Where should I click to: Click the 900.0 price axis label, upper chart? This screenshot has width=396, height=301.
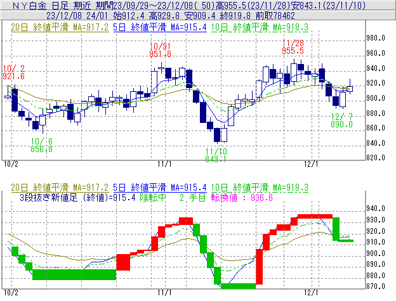(x=376, y=98)
